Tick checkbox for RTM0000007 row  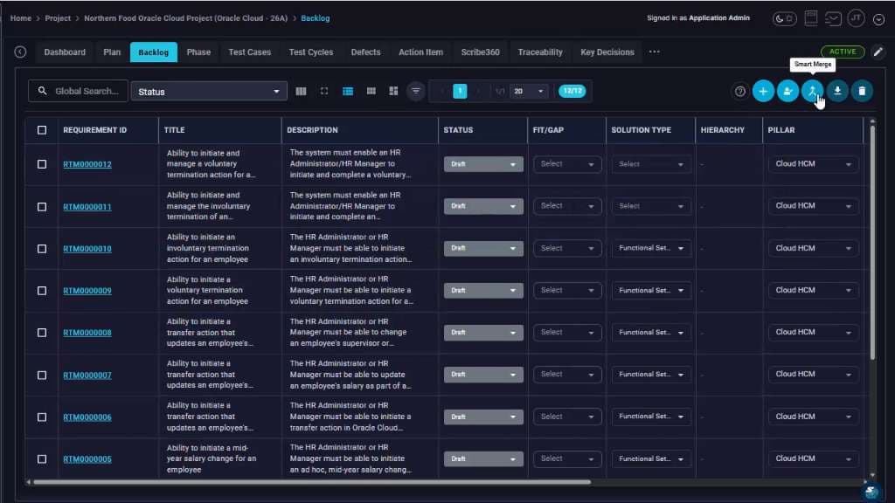click(42, 376)
